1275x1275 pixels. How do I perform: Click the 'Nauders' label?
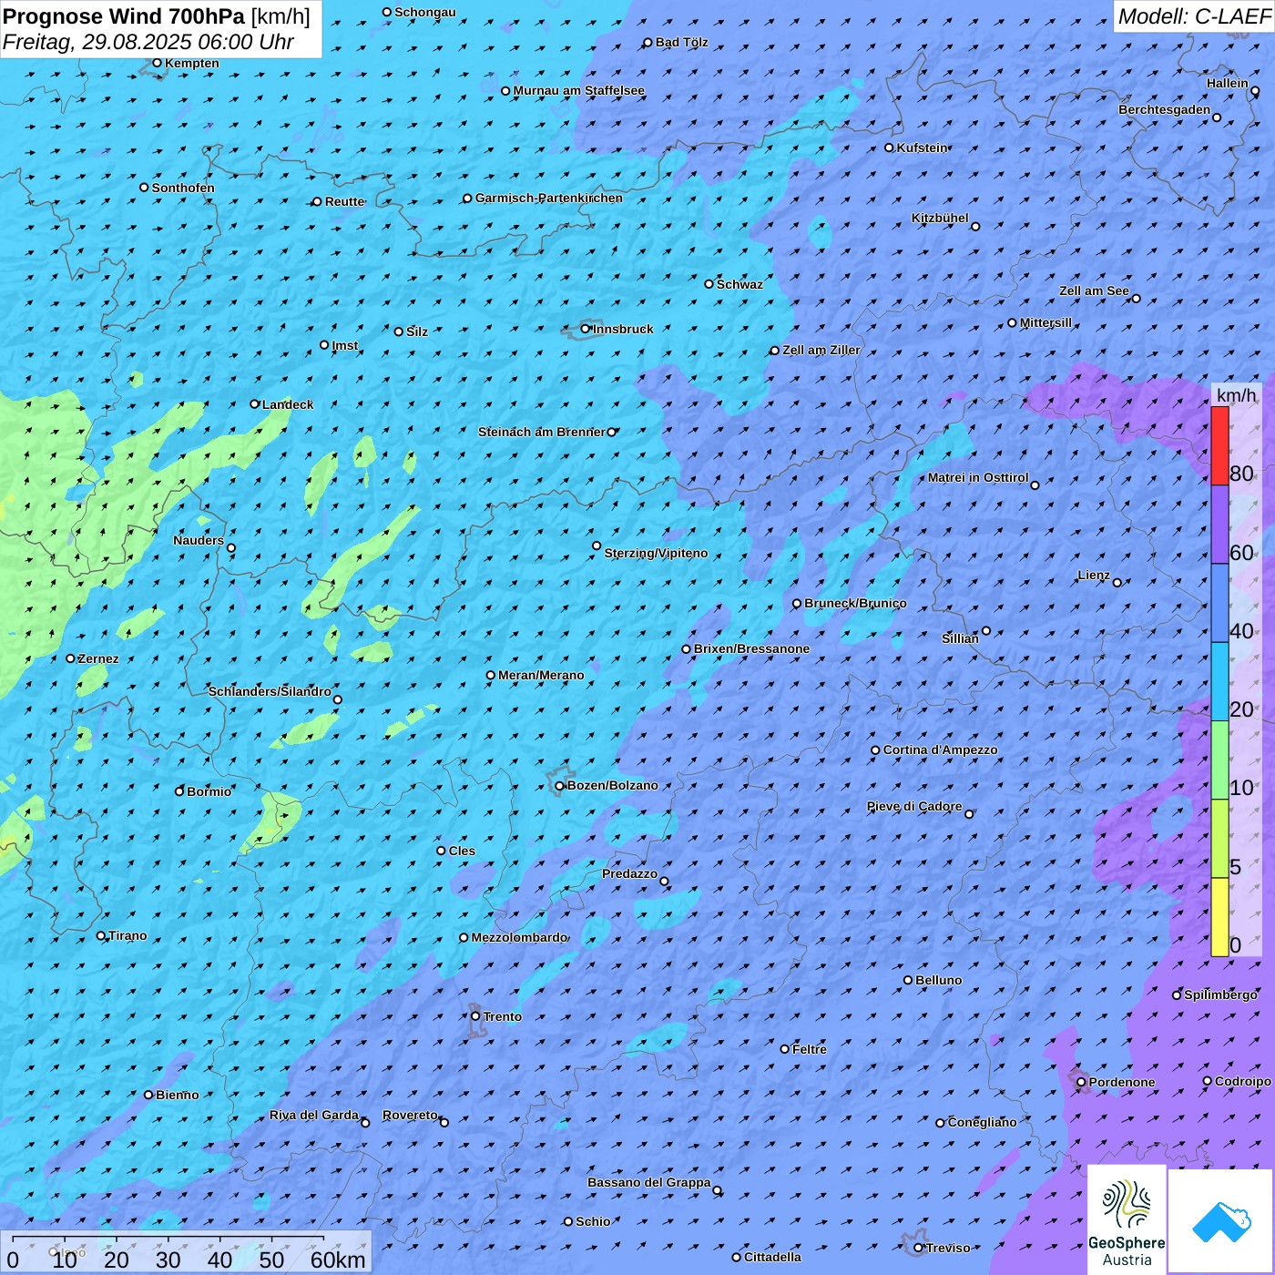pos(199,540)
